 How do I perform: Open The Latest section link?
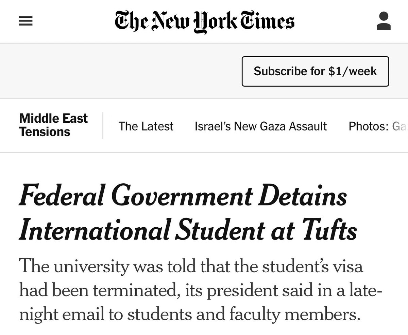tap(146, 126)
